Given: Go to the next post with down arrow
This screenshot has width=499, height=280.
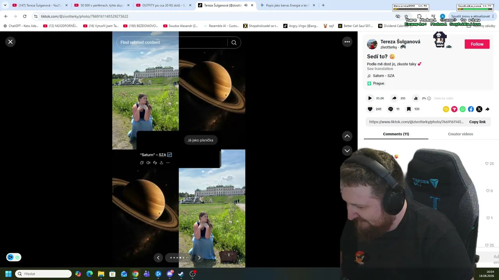Looking at the screenshot, I should coord(347,150).
